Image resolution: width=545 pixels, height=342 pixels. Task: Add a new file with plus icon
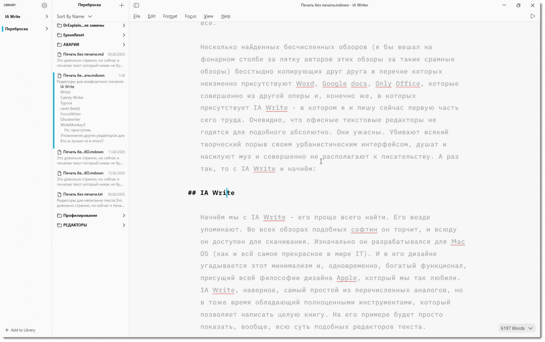tap(122, 5)
